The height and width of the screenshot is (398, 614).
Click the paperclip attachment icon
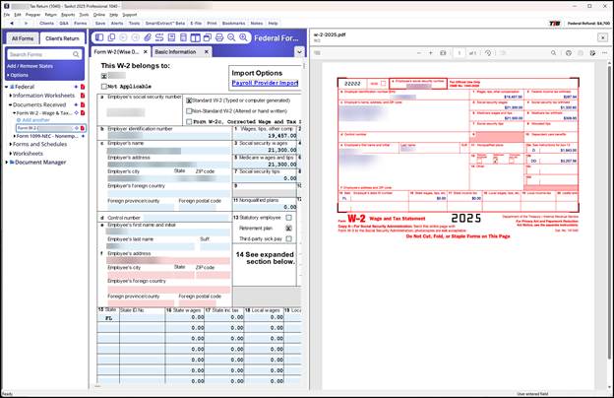pyautogui.click(x=148, y=37)
